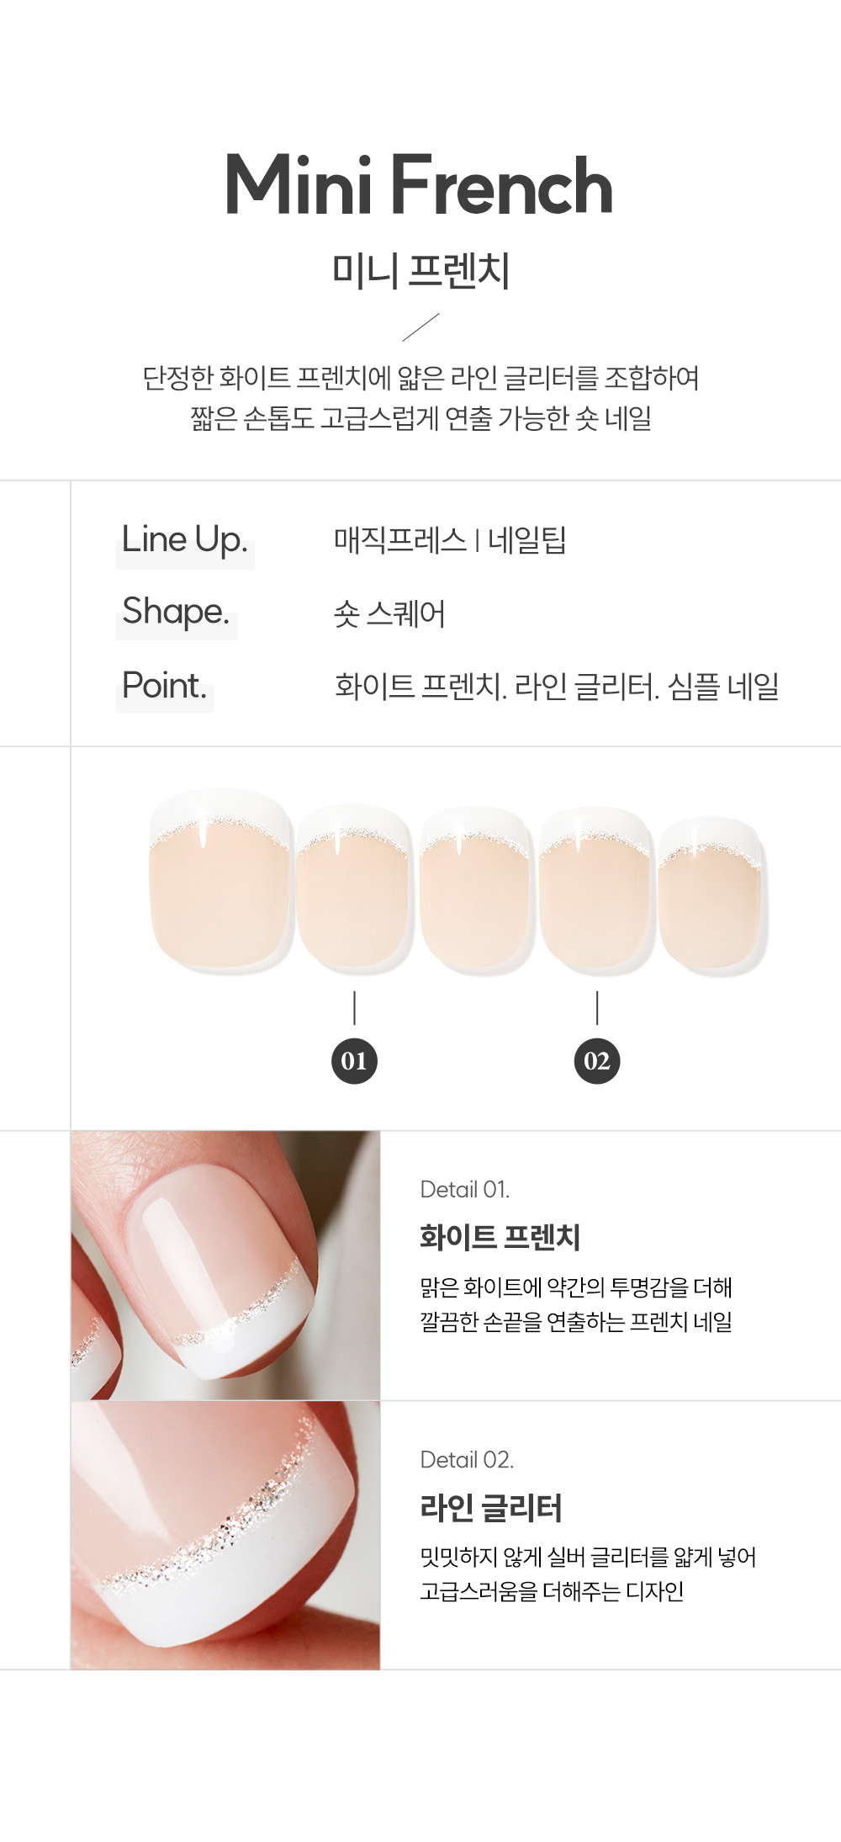841x1842 pixels.
Task: Click the 화이트 프렌치 detail heading
Action: [x=500, y=1237]
